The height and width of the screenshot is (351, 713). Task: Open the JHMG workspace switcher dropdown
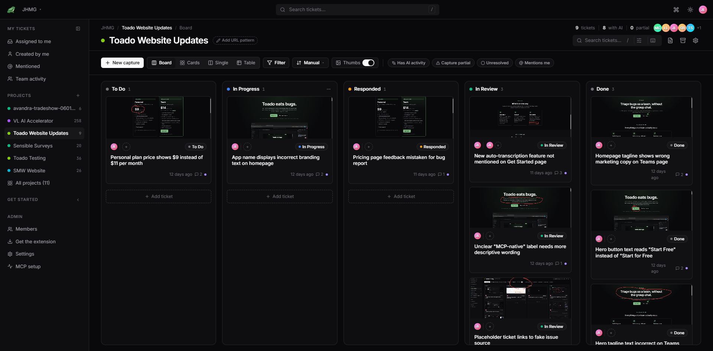[x=32, y=10]
